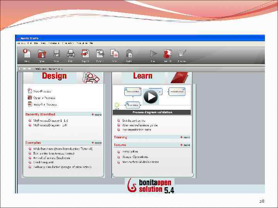Open the Run menu

pyautogui.click(x=36, y=43)
